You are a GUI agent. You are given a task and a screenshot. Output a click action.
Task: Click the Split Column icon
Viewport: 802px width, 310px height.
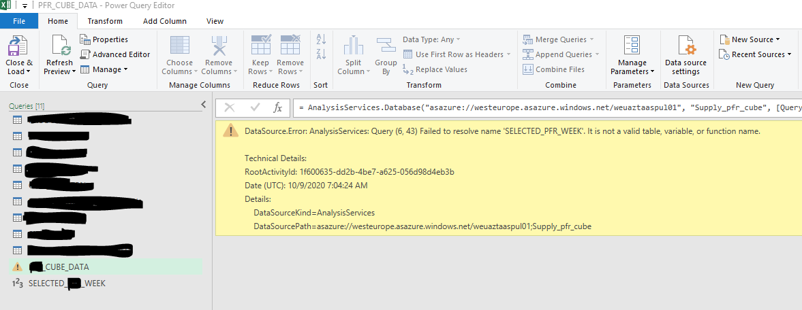coord(354,45)
